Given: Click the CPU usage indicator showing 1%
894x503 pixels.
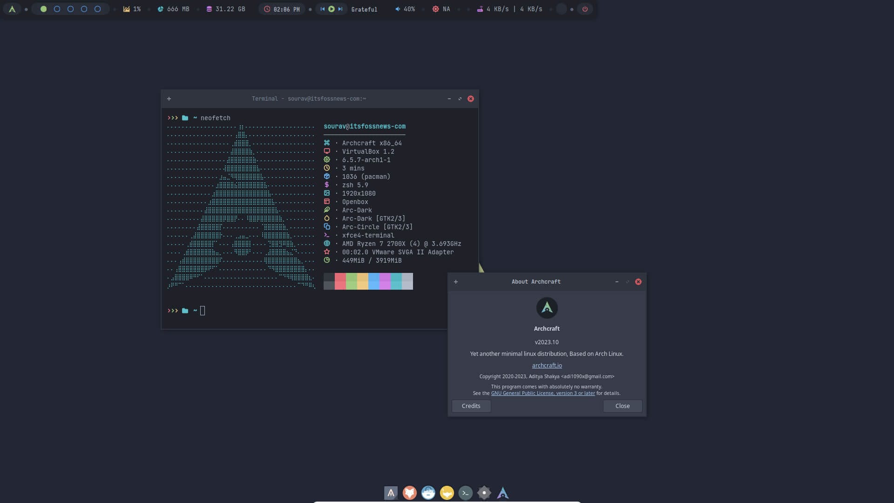Looking at the screenshot, I should [x=132, y=8].
